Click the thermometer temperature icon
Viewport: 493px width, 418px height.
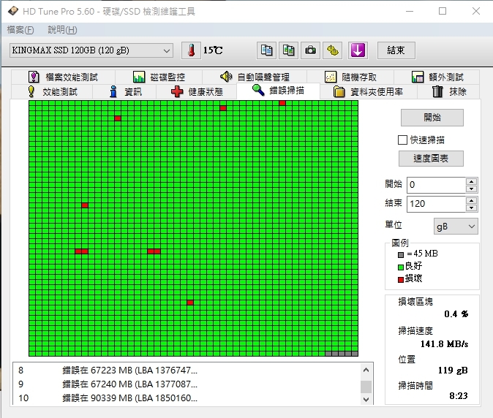[191, 50]
